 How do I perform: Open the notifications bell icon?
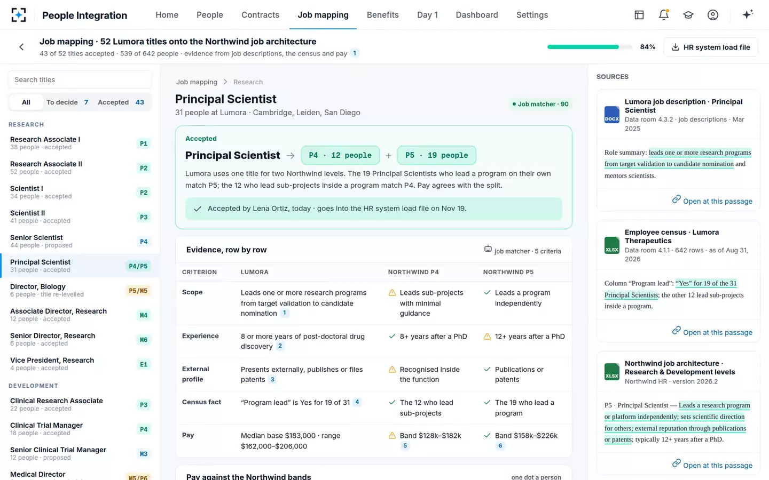(x=664, y=15)
